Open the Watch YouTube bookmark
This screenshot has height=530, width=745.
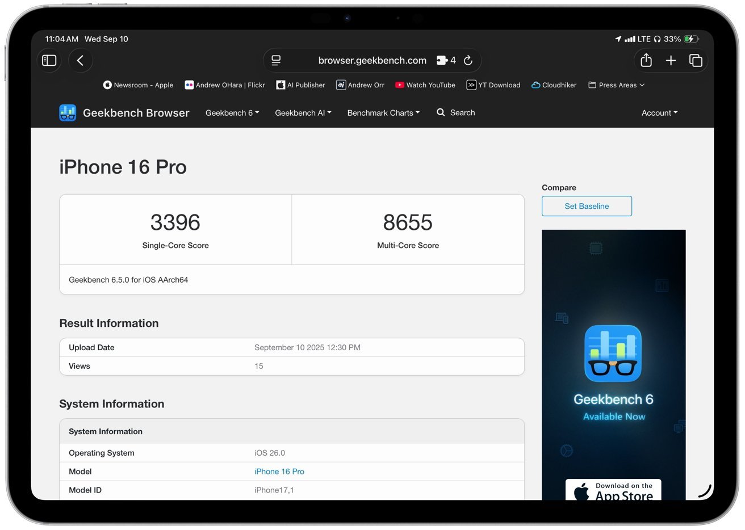[425, 85]
